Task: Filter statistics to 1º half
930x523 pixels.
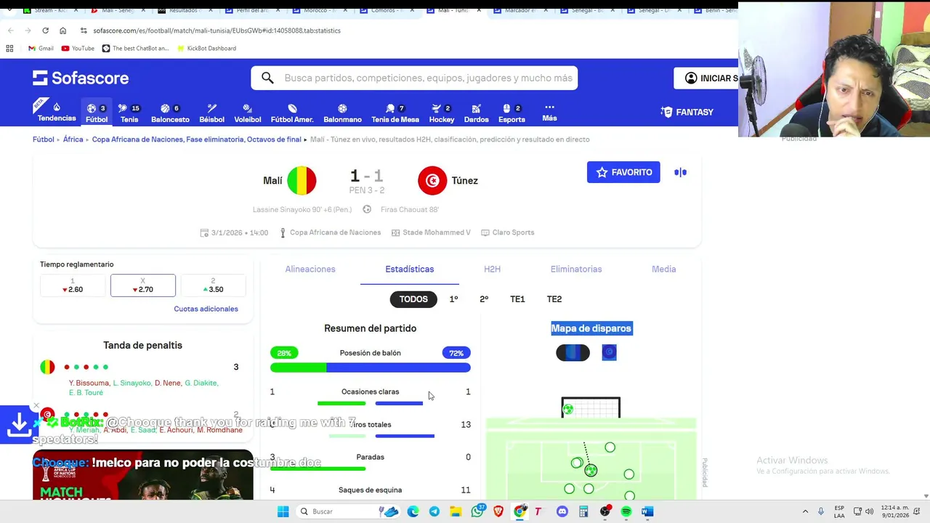Action: [x=453, y=299]
